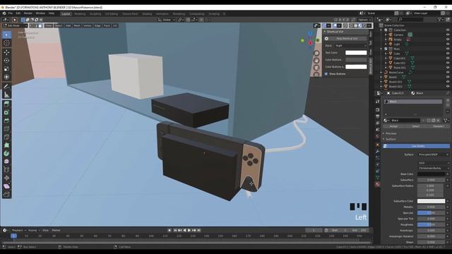Activate the Extrude Region tool
Viewport: 452px width, 254px height.
[x=6, y=104]
